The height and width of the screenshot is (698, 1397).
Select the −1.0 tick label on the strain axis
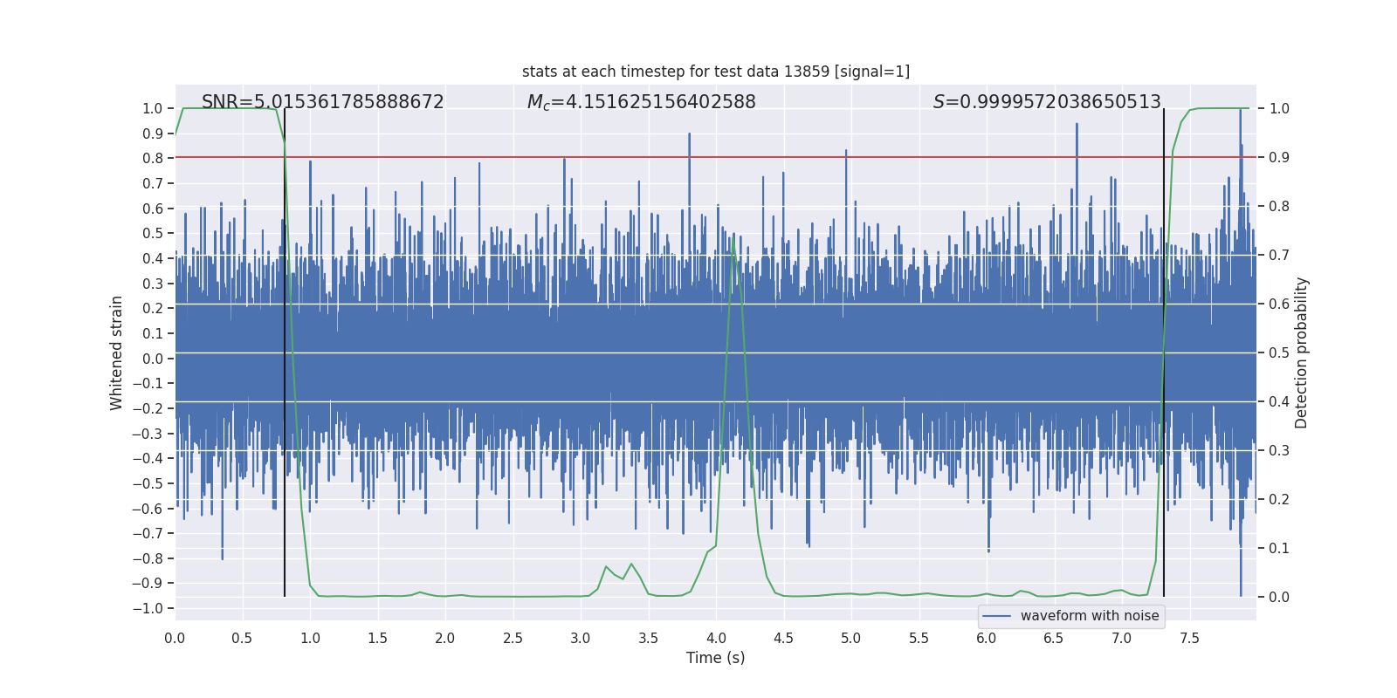pyautogui.click(x=148, y=609)
